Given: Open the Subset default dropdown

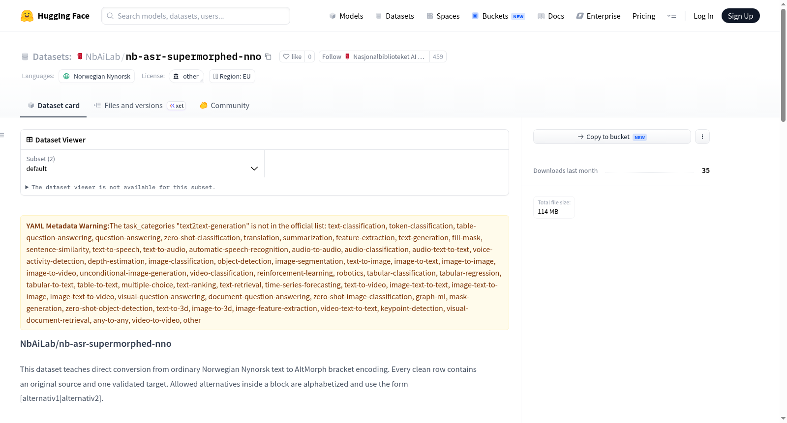Looking at the screenshot, I should tap(142, 164).
